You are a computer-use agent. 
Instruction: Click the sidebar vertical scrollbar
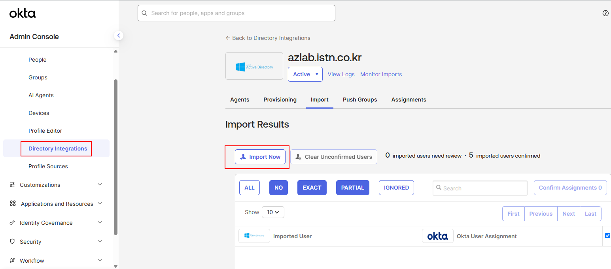coord(115,157)
